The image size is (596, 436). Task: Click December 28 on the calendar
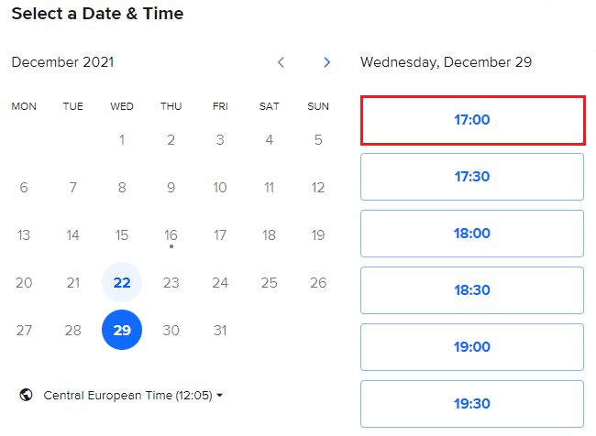(x=73, y=330)
